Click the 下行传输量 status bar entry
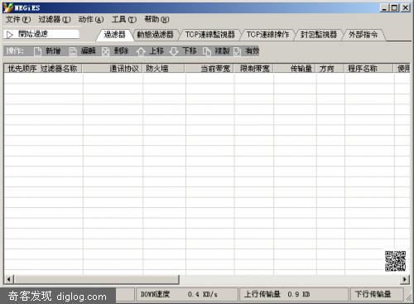This screenshot has width=414, height=304. point(377,294)
